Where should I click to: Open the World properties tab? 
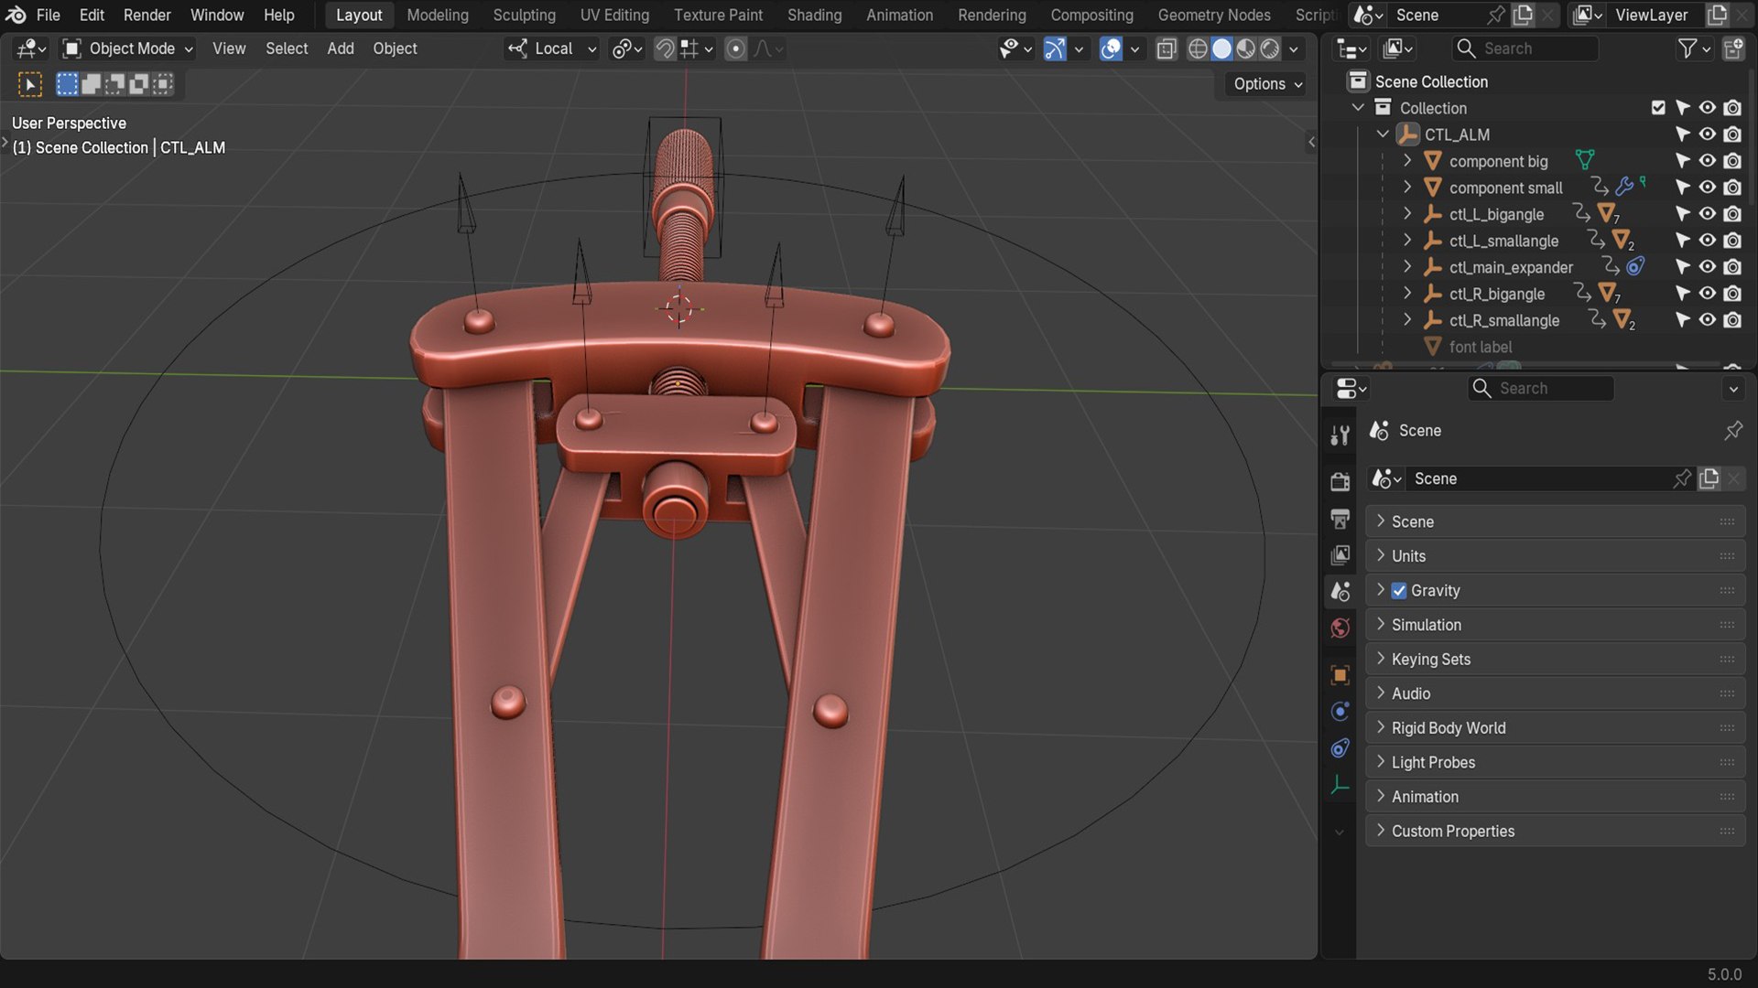1340,628
